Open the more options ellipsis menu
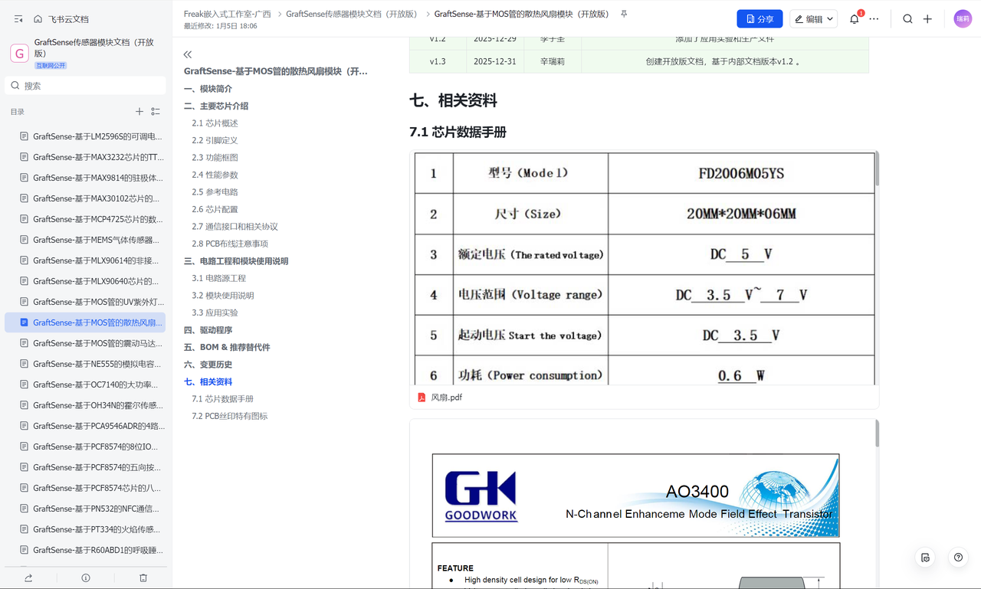This screenshot has width=981, height=589. pyautogui.click(x=874, y=19)
